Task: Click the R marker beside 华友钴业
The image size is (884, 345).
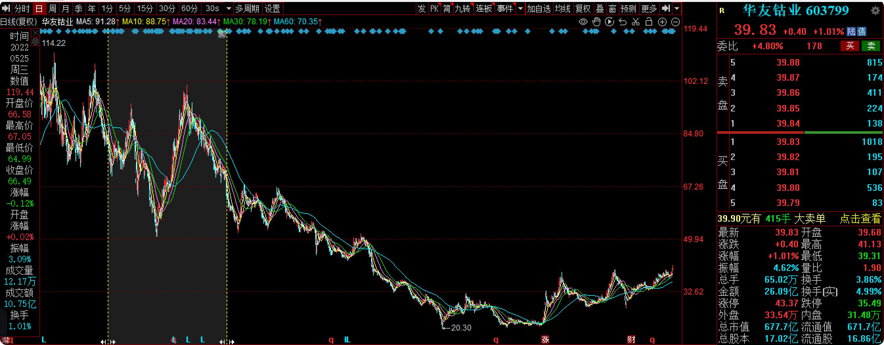Action: [x=722, y=10]
